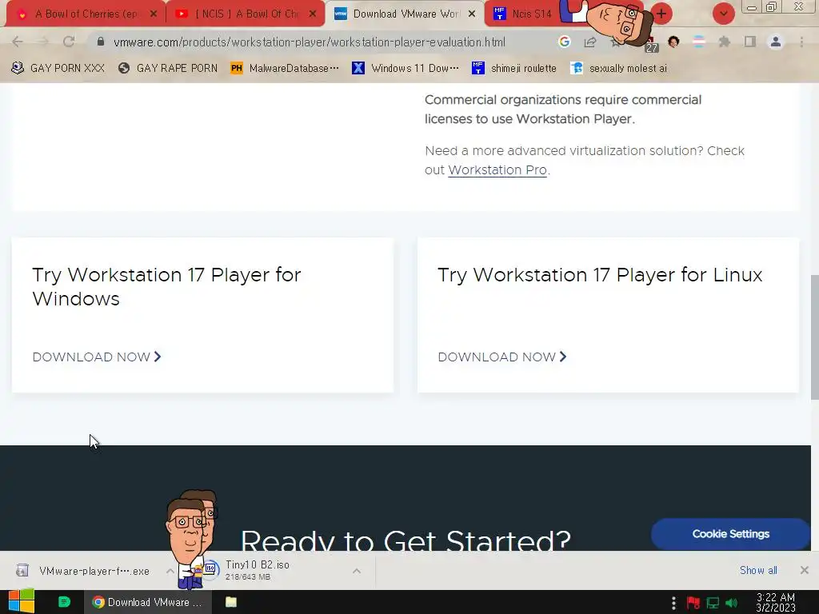Open the Chrome profile icon

[776, 42]
